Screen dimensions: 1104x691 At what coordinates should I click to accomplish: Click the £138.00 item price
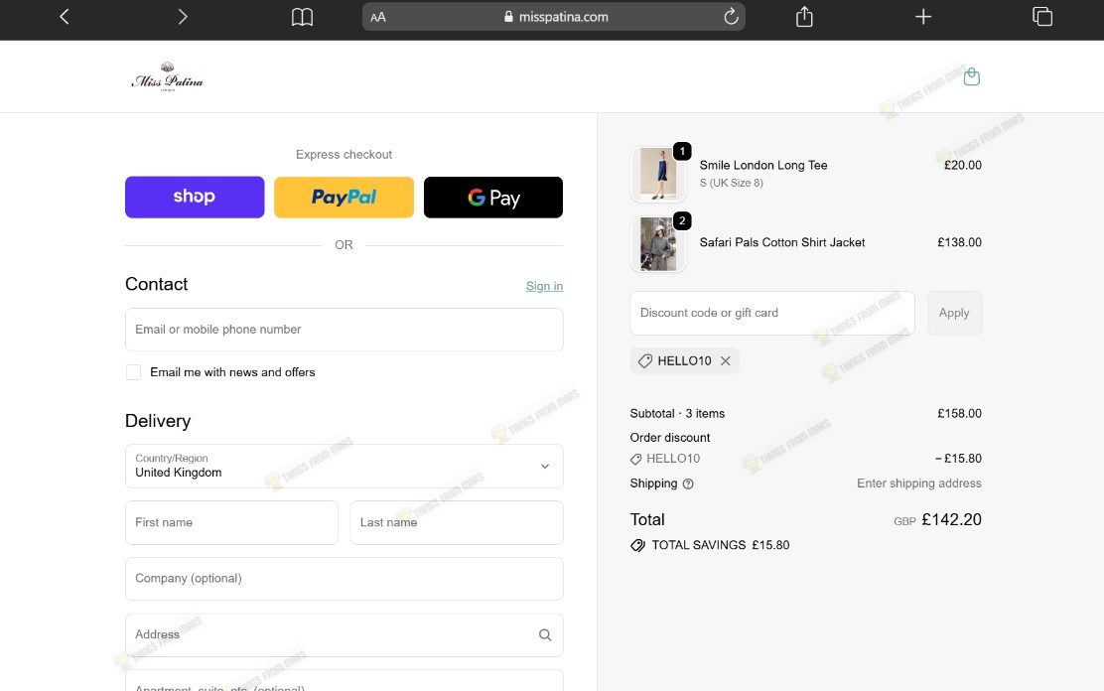pyautogui.click(x=959, y=242)
